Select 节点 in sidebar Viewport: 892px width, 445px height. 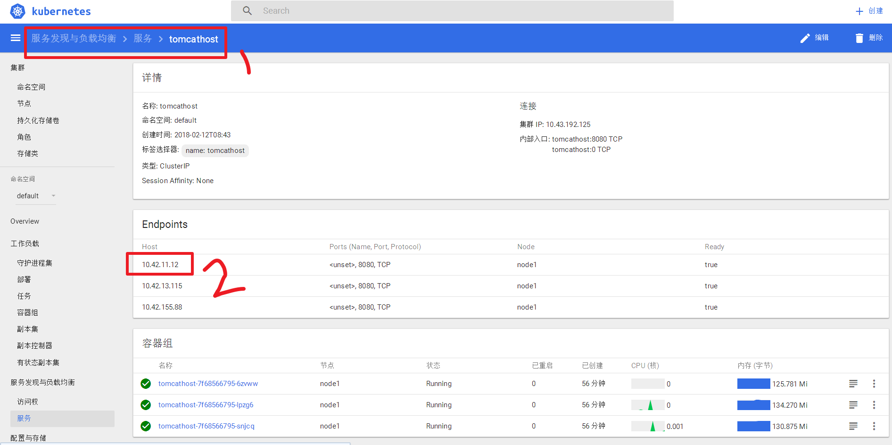(x=24, y=104)
